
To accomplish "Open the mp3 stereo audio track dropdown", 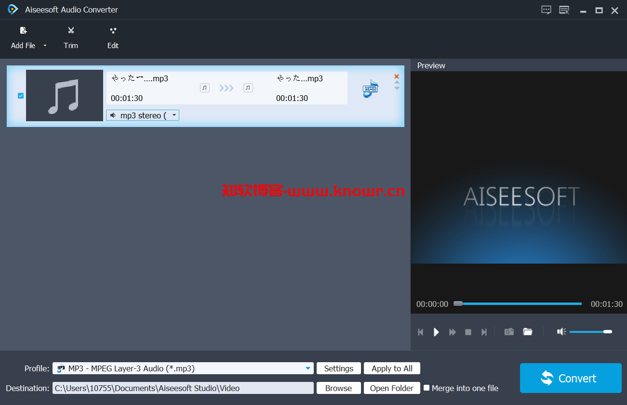I will 143,115.
